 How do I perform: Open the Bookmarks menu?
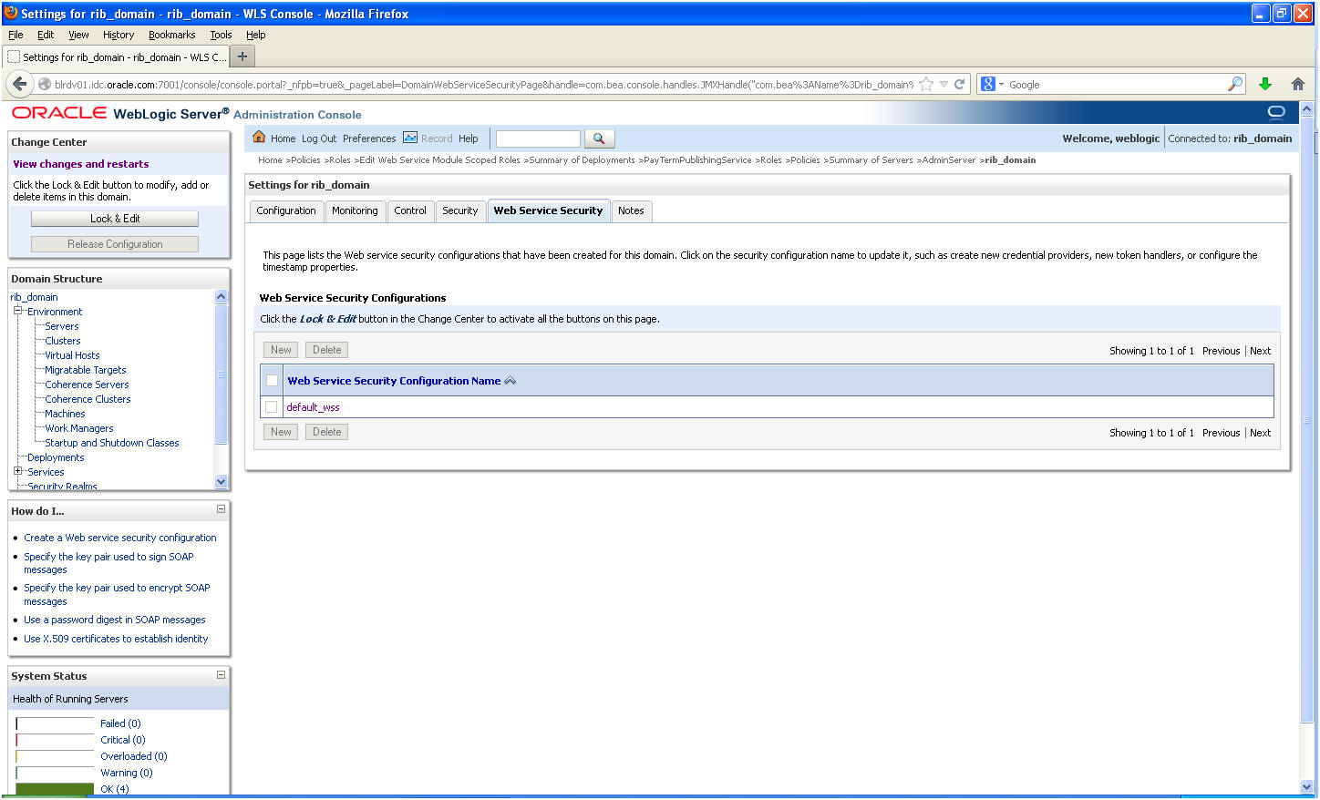[x=172, y=35]
